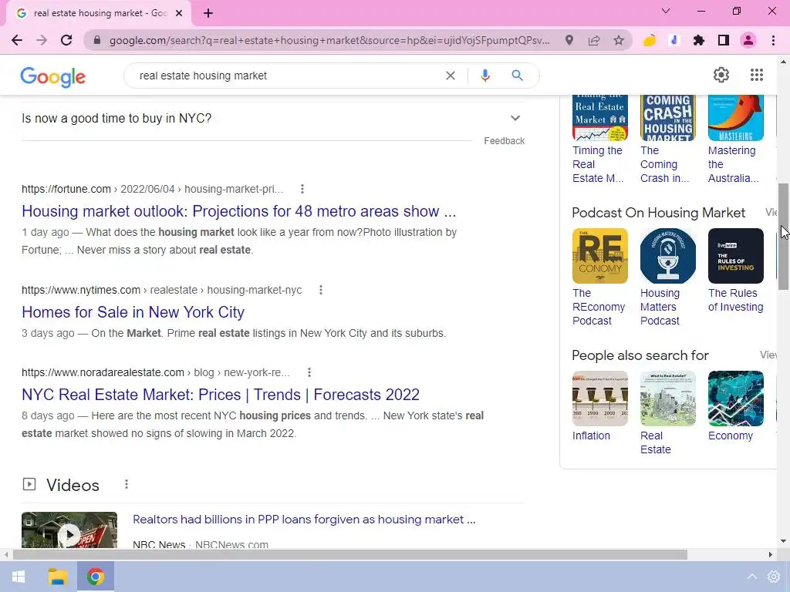Screen dimensions: 790x592
Task: Open the Chrome profile avatar
Action: pyautogui.click(x=748, y=40)
